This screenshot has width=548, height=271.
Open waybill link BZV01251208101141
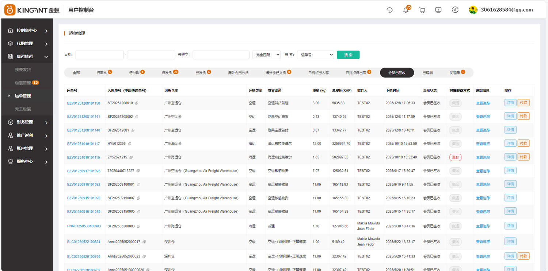tap(83, 117)
